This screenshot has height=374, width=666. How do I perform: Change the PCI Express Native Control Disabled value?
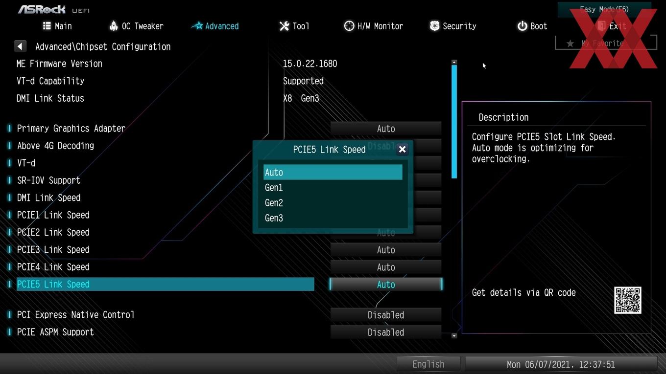386,315
